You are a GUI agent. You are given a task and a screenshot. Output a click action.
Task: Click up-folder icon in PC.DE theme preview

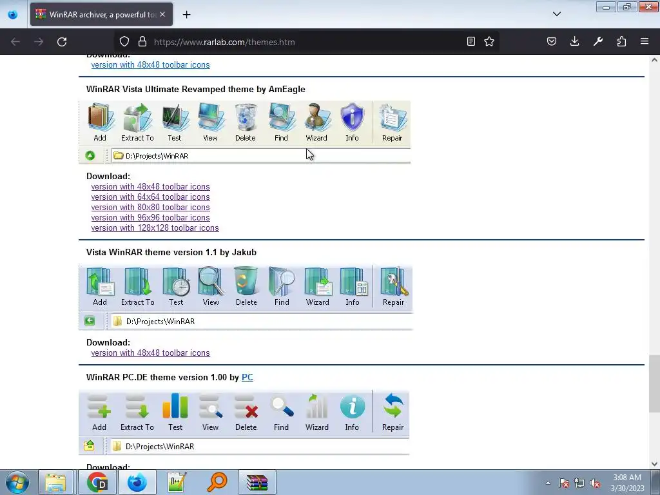[89, 445]
